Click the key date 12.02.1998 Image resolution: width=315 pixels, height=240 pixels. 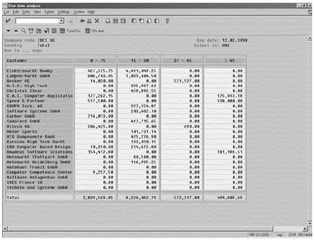point(235,41)
